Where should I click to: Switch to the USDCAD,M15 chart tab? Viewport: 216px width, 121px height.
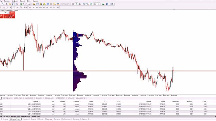pyautogui.click(x=61, y=98)
